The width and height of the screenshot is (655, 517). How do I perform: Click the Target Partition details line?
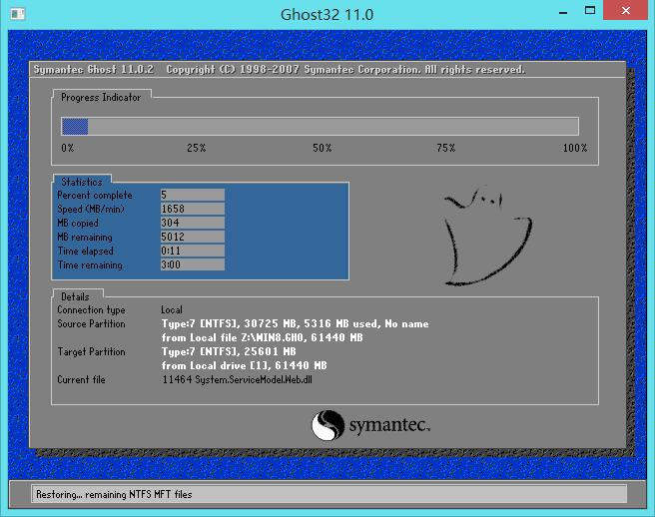coord(229,352)
